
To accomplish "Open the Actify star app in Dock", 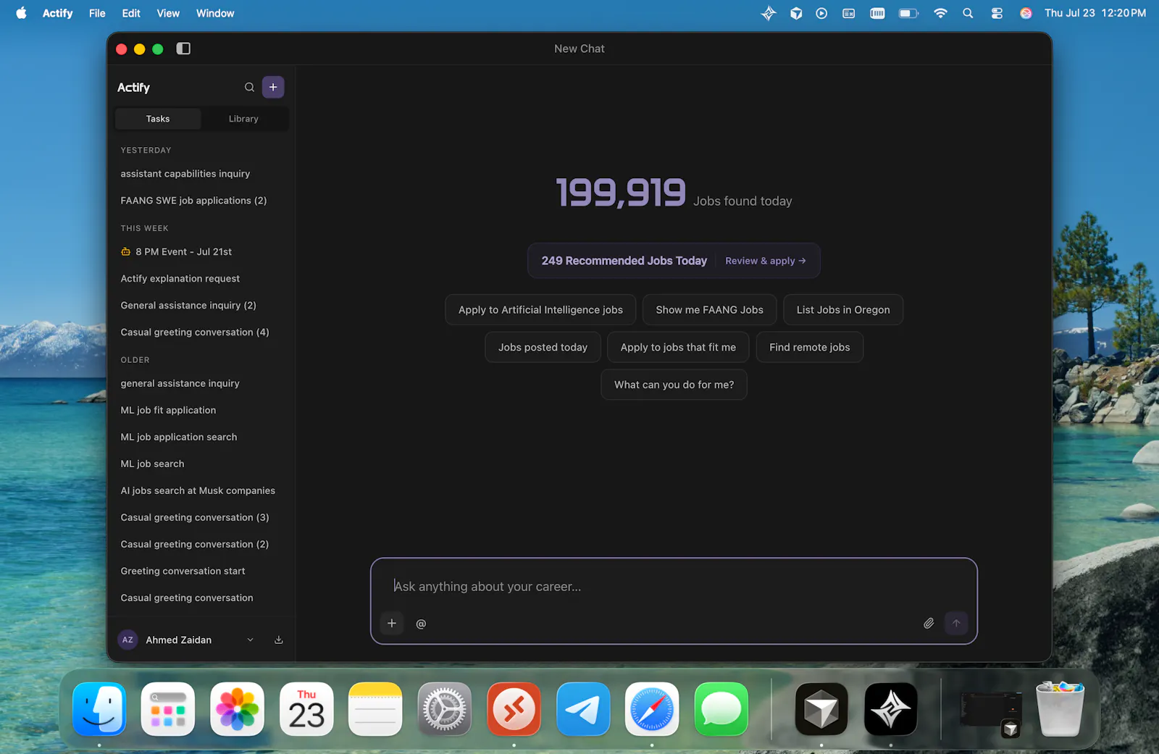I will tap(891, 709).
